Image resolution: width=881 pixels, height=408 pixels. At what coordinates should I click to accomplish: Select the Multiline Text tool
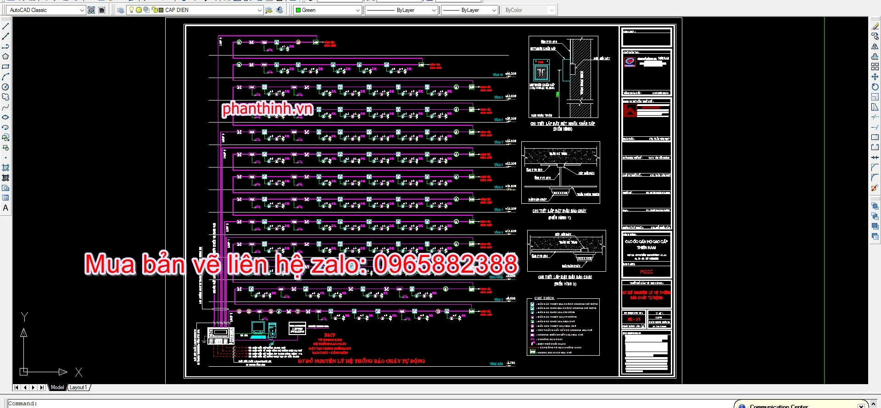[6, 208]
